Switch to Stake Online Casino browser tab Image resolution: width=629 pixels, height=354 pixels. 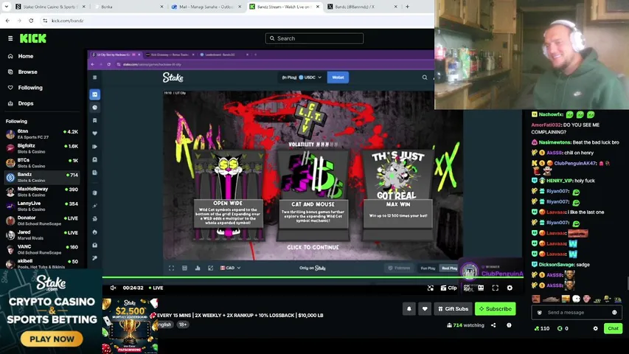click(x=49, y=7)
